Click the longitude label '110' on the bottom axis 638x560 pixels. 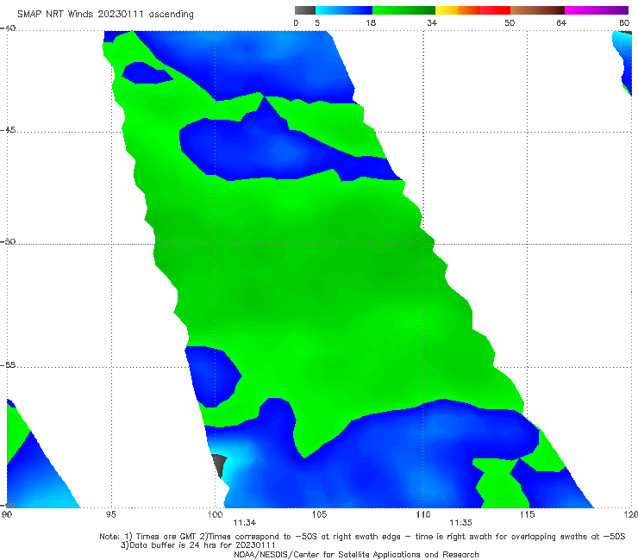(423, 514)
